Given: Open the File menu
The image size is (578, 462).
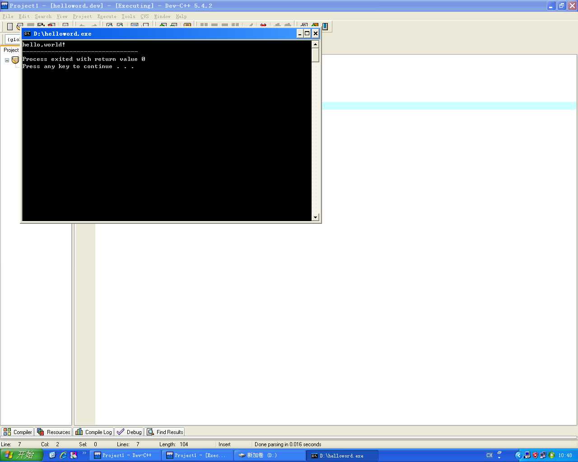Looking at the screenshot, I should pos(8,16).
